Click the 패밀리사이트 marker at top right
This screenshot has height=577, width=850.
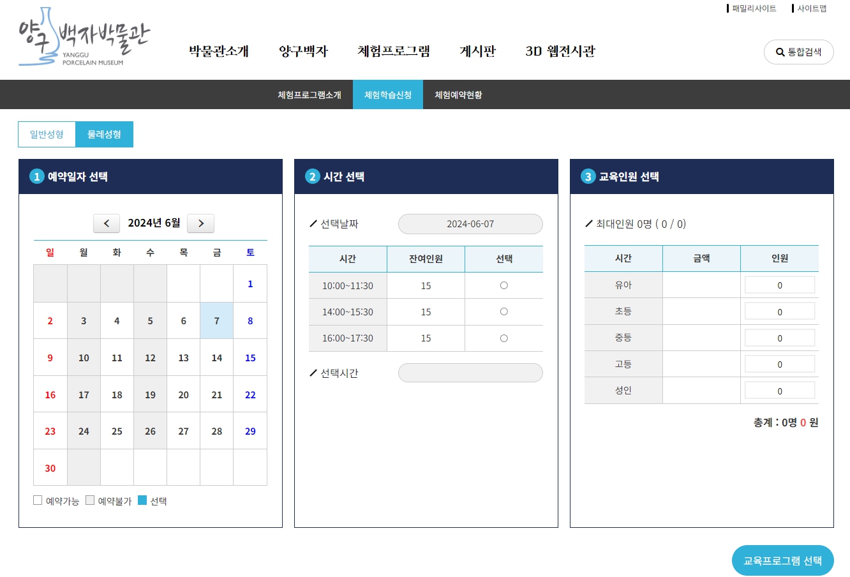point(754,8)
